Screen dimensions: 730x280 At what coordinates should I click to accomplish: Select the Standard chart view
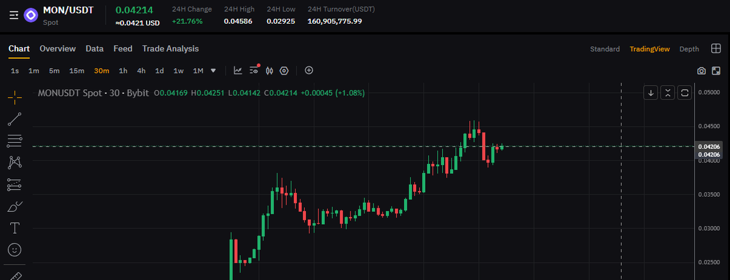pos(605,49)
